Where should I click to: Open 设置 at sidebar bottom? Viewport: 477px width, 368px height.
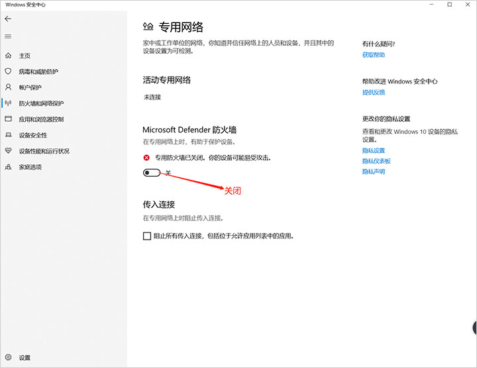tap(25, 357)
